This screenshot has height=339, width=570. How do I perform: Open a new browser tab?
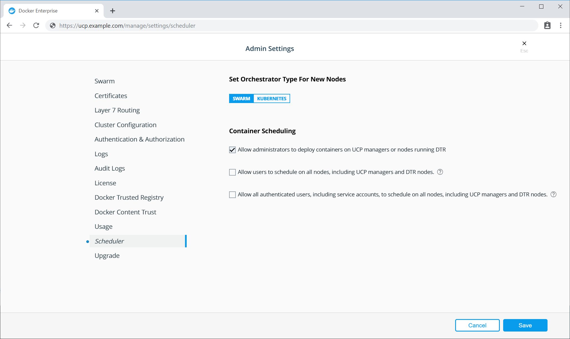click(112, 11)
